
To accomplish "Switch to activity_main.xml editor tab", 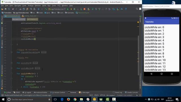I will coord(30,16).
